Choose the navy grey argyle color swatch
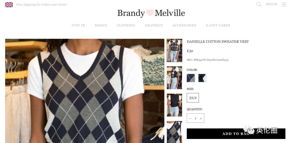Viewport: 287px width, 143px height. [x=191, y=78]
